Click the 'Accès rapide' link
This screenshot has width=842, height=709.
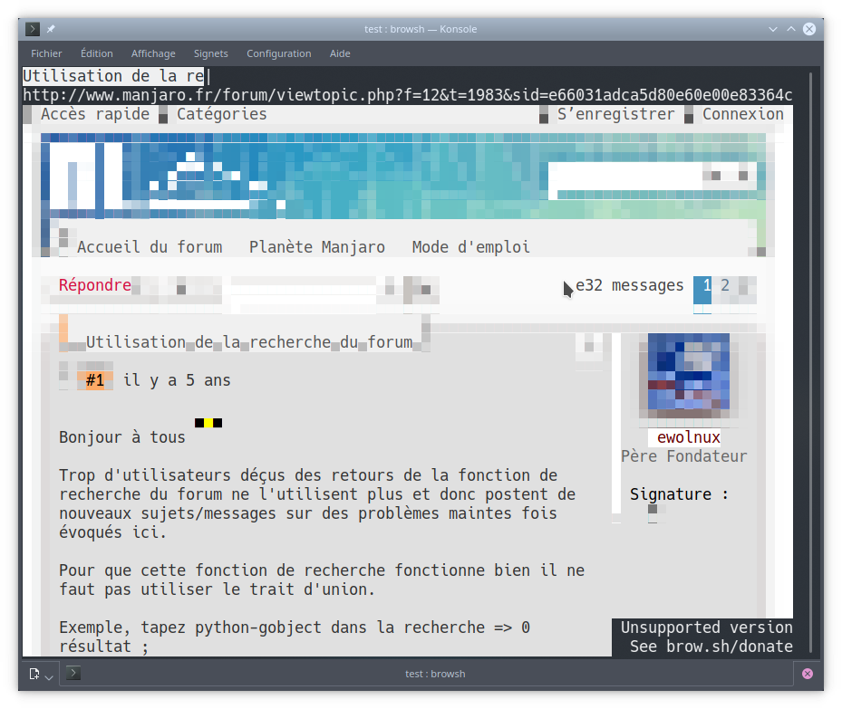pos(95,114)
